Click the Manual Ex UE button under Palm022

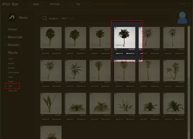point(130,53)
